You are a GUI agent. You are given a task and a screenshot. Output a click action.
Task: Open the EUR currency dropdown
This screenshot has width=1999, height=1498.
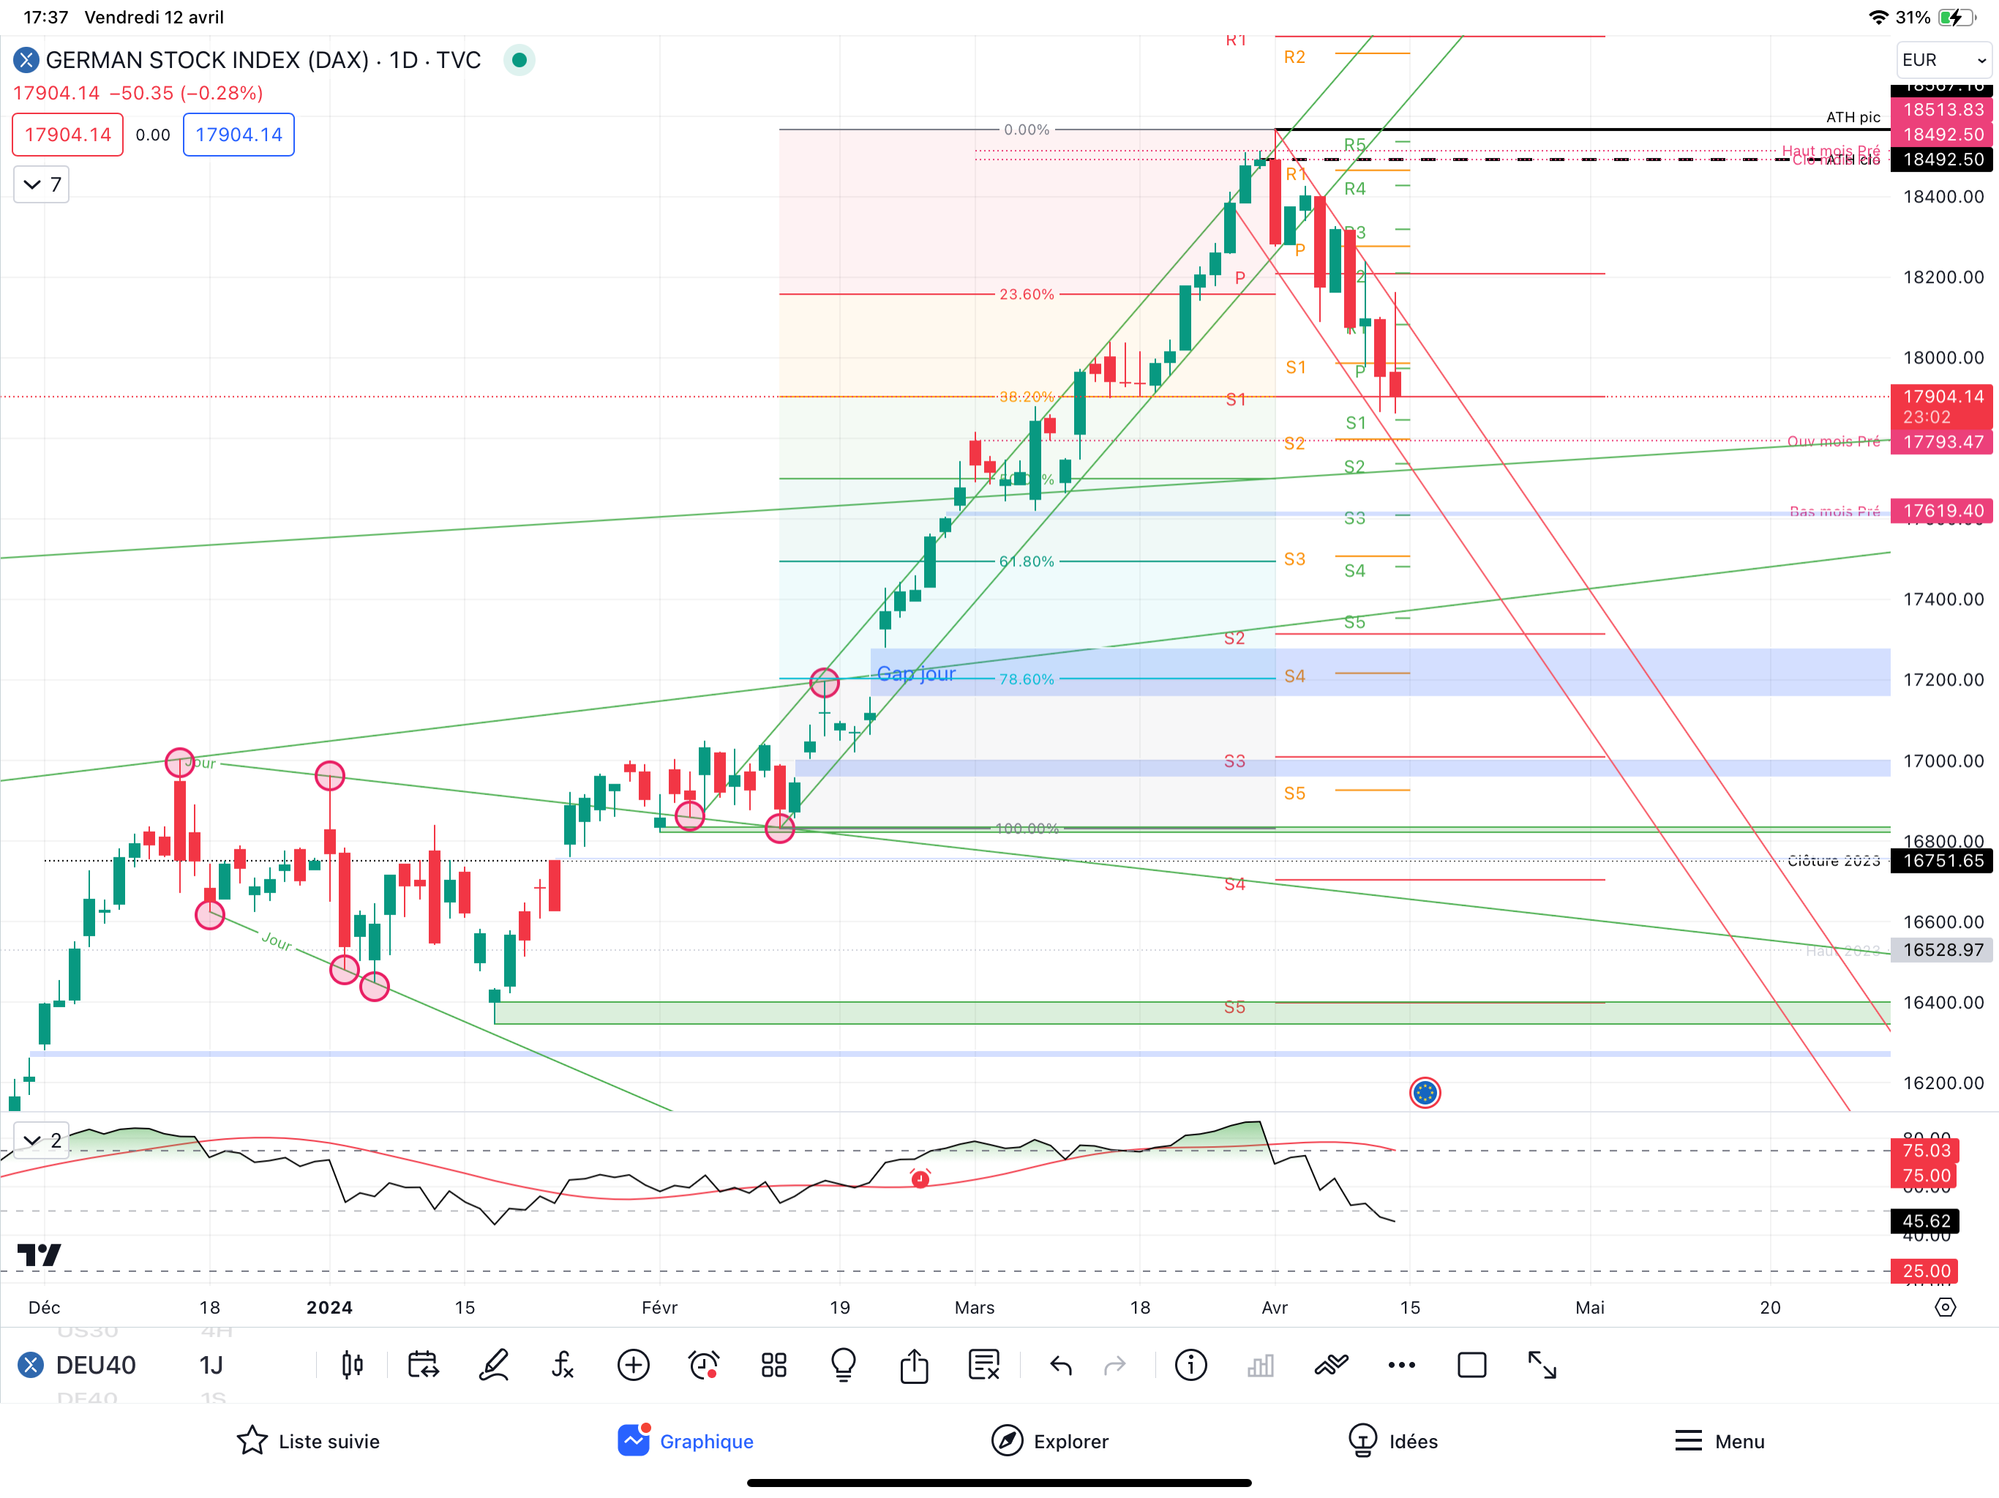coord(1943,60)
